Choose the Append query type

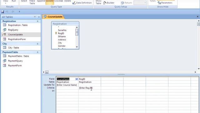click(41, 1)
